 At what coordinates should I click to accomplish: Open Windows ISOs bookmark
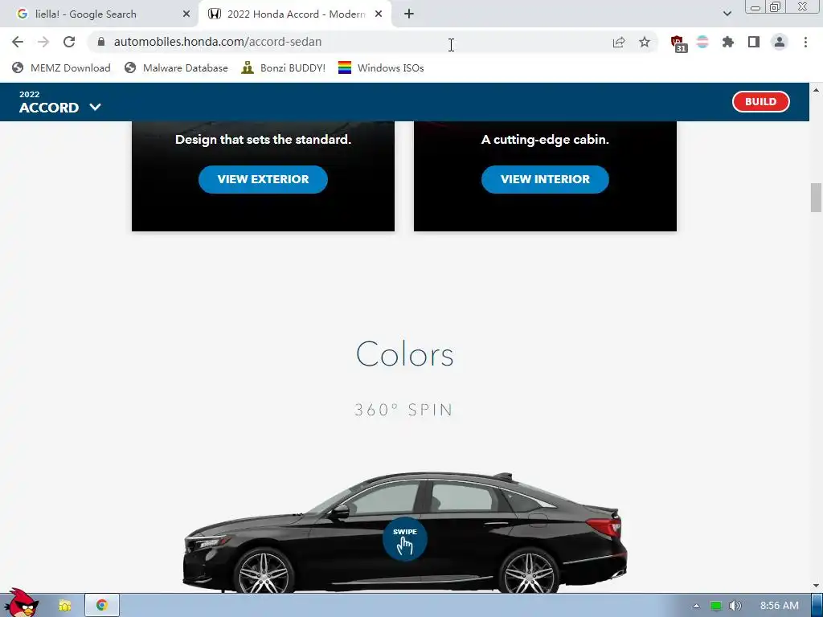click(381, 67)
